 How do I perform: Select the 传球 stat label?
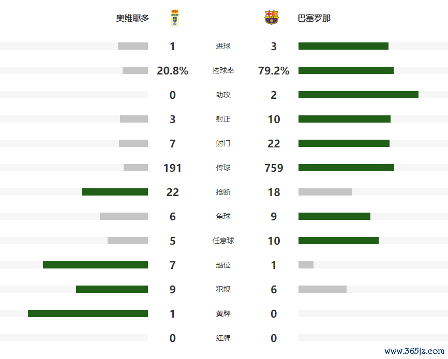[223, 168]
